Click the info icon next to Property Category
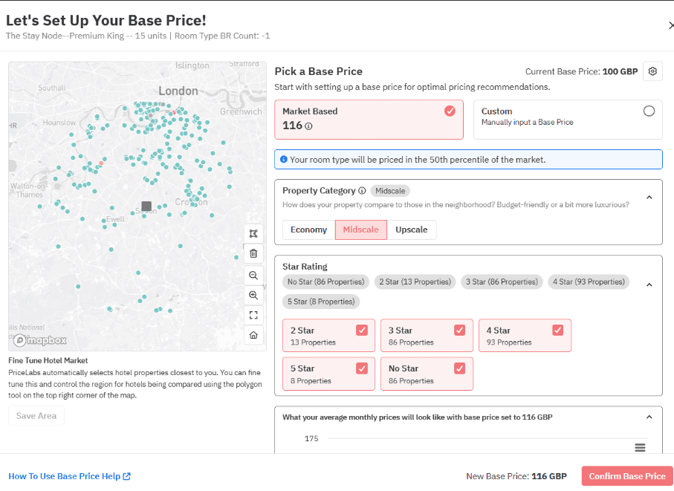The height and width of the screenshot is (491, 674). [362, 190]
